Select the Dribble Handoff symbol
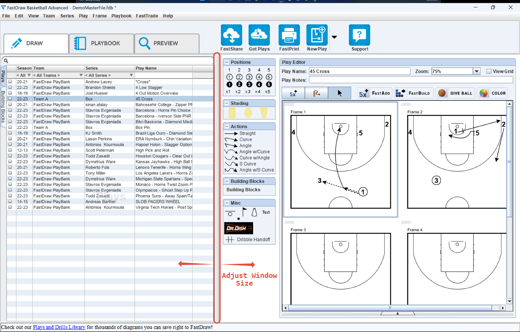The height and width of the screenshot is (332, 520). [248, 240]
